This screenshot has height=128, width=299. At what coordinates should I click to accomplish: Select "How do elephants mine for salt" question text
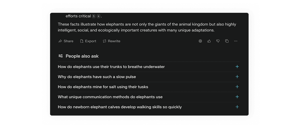[x=103, y=87]
